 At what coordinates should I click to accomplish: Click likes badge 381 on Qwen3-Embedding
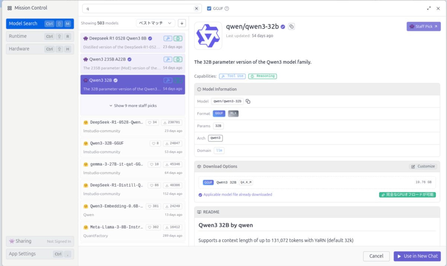coord(153,206)
